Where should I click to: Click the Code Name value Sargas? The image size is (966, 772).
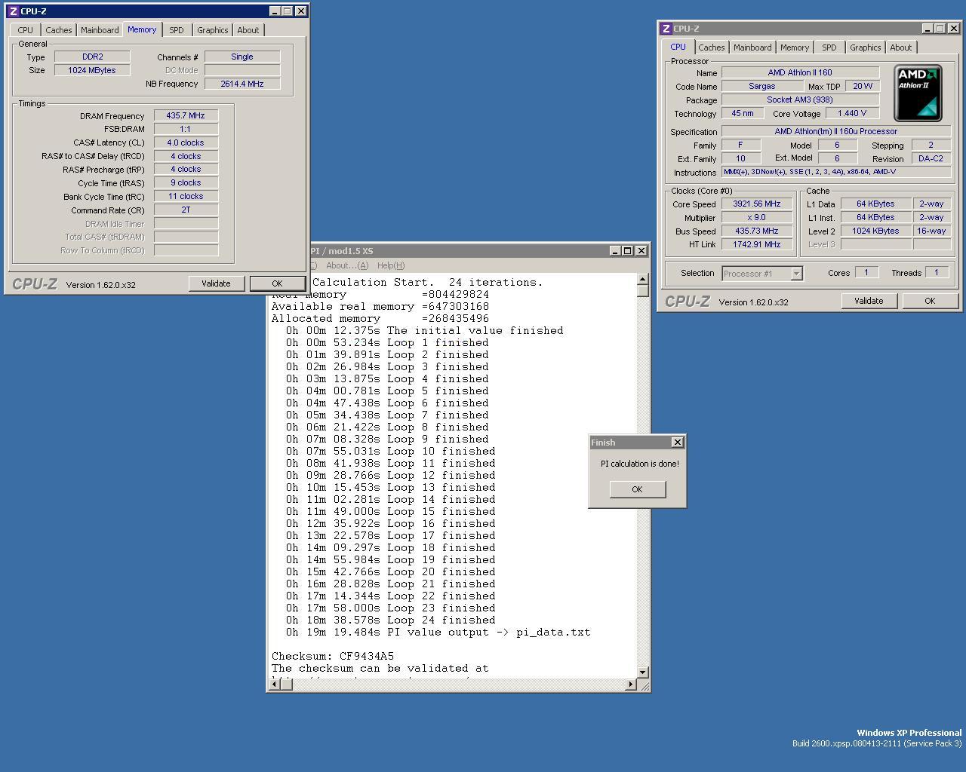click(762, 86)
